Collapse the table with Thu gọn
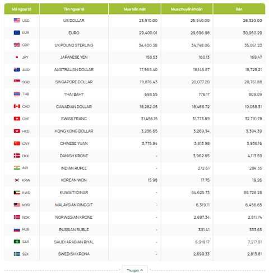This screenshot has width=269, height=273. (134, 270)
